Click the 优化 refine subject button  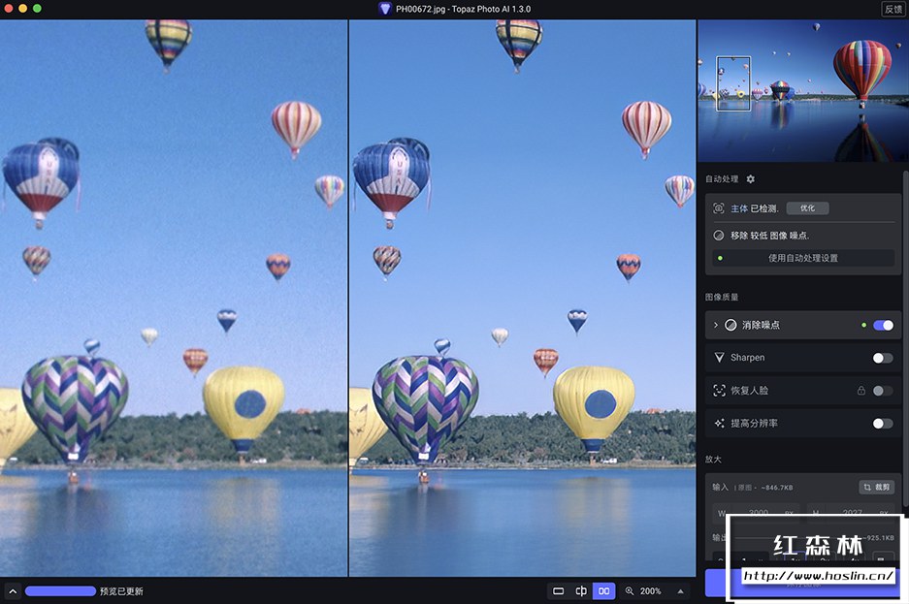807,208
